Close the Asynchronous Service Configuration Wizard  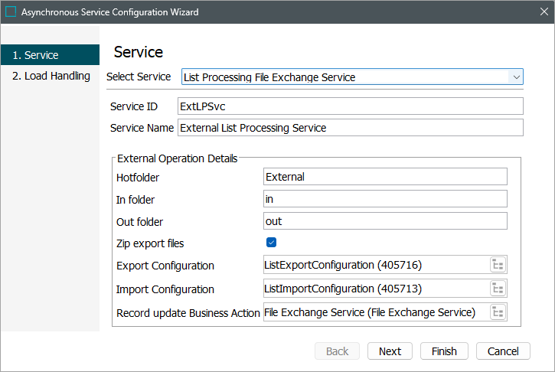pyautogui.click(x=544, y=11)
